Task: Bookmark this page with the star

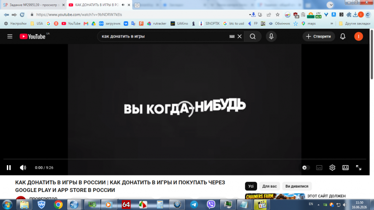Action: point(278,15)
